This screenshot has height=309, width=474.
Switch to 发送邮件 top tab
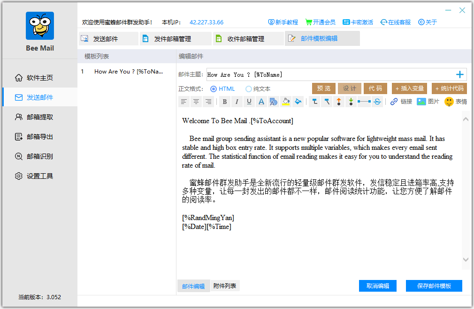108,38
